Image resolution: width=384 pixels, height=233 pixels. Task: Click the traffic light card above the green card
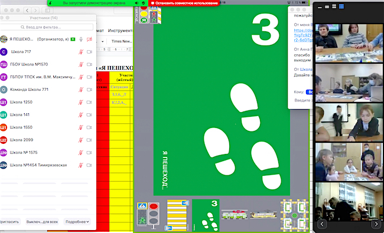tap(148, 15)
